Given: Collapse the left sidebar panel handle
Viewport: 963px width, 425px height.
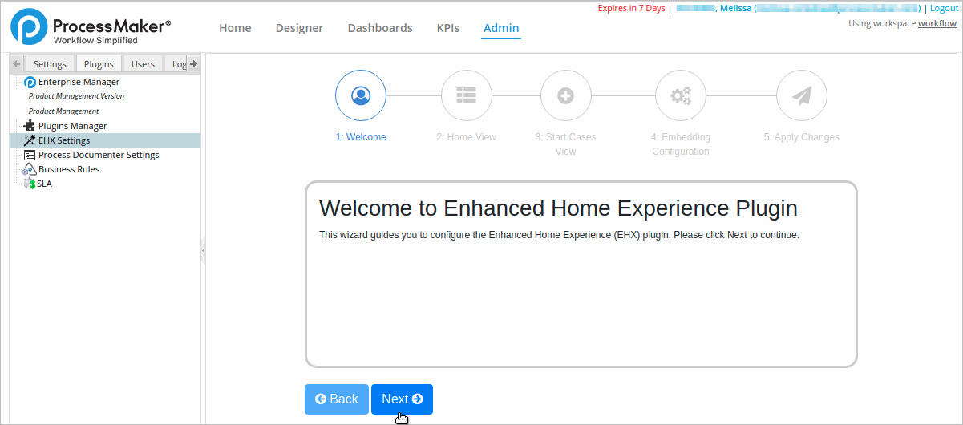Looking at the screenshot, I should [x=203, y=251].
